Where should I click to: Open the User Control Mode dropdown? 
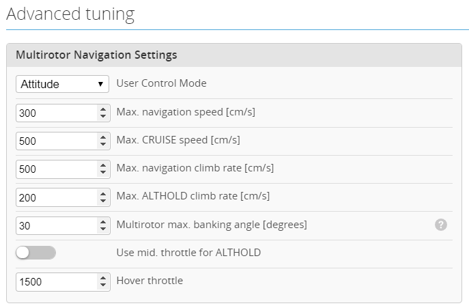click(x=62, y=84)
